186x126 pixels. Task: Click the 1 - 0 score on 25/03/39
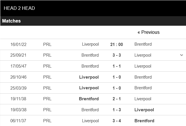tap(117, 88)
